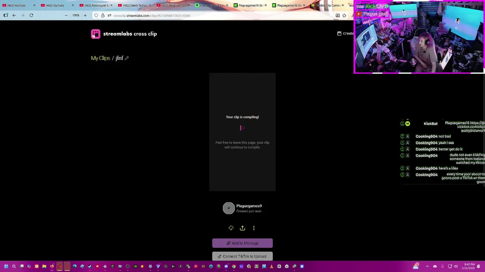
Task: Click the Plaguegames9 avatar circle
Action: pyautogui.click(x=229, y=208)
